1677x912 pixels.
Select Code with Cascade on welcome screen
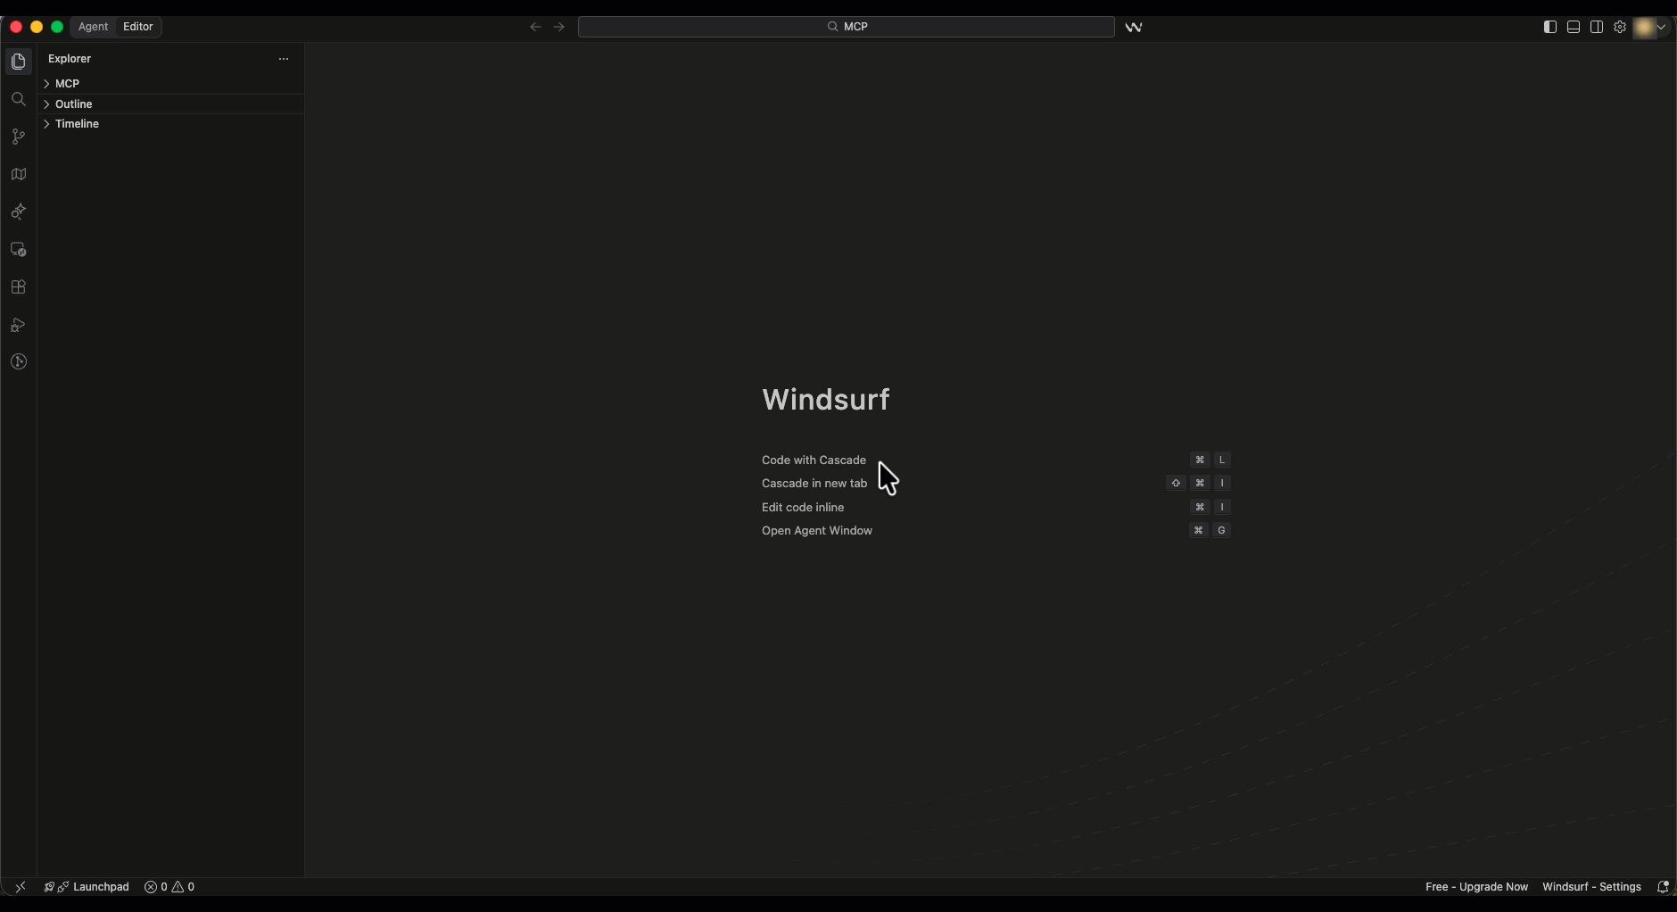tap(814, 460)
